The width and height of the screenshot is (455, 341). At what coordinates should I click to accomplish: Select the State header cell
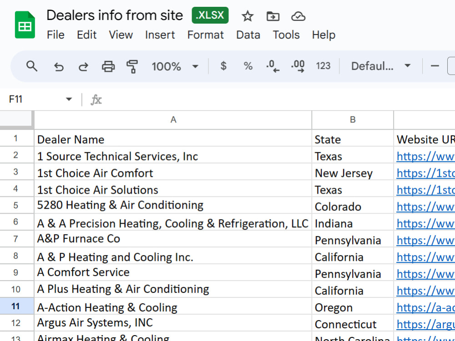click(353, 138)
